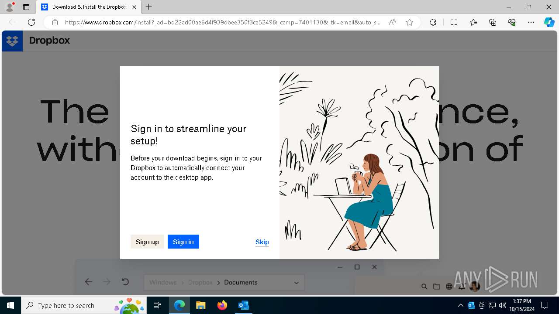The height and width of the screenshot is (314, 559).
Task: Select the Dropbox install tab
Action: (x=89, y=7)
